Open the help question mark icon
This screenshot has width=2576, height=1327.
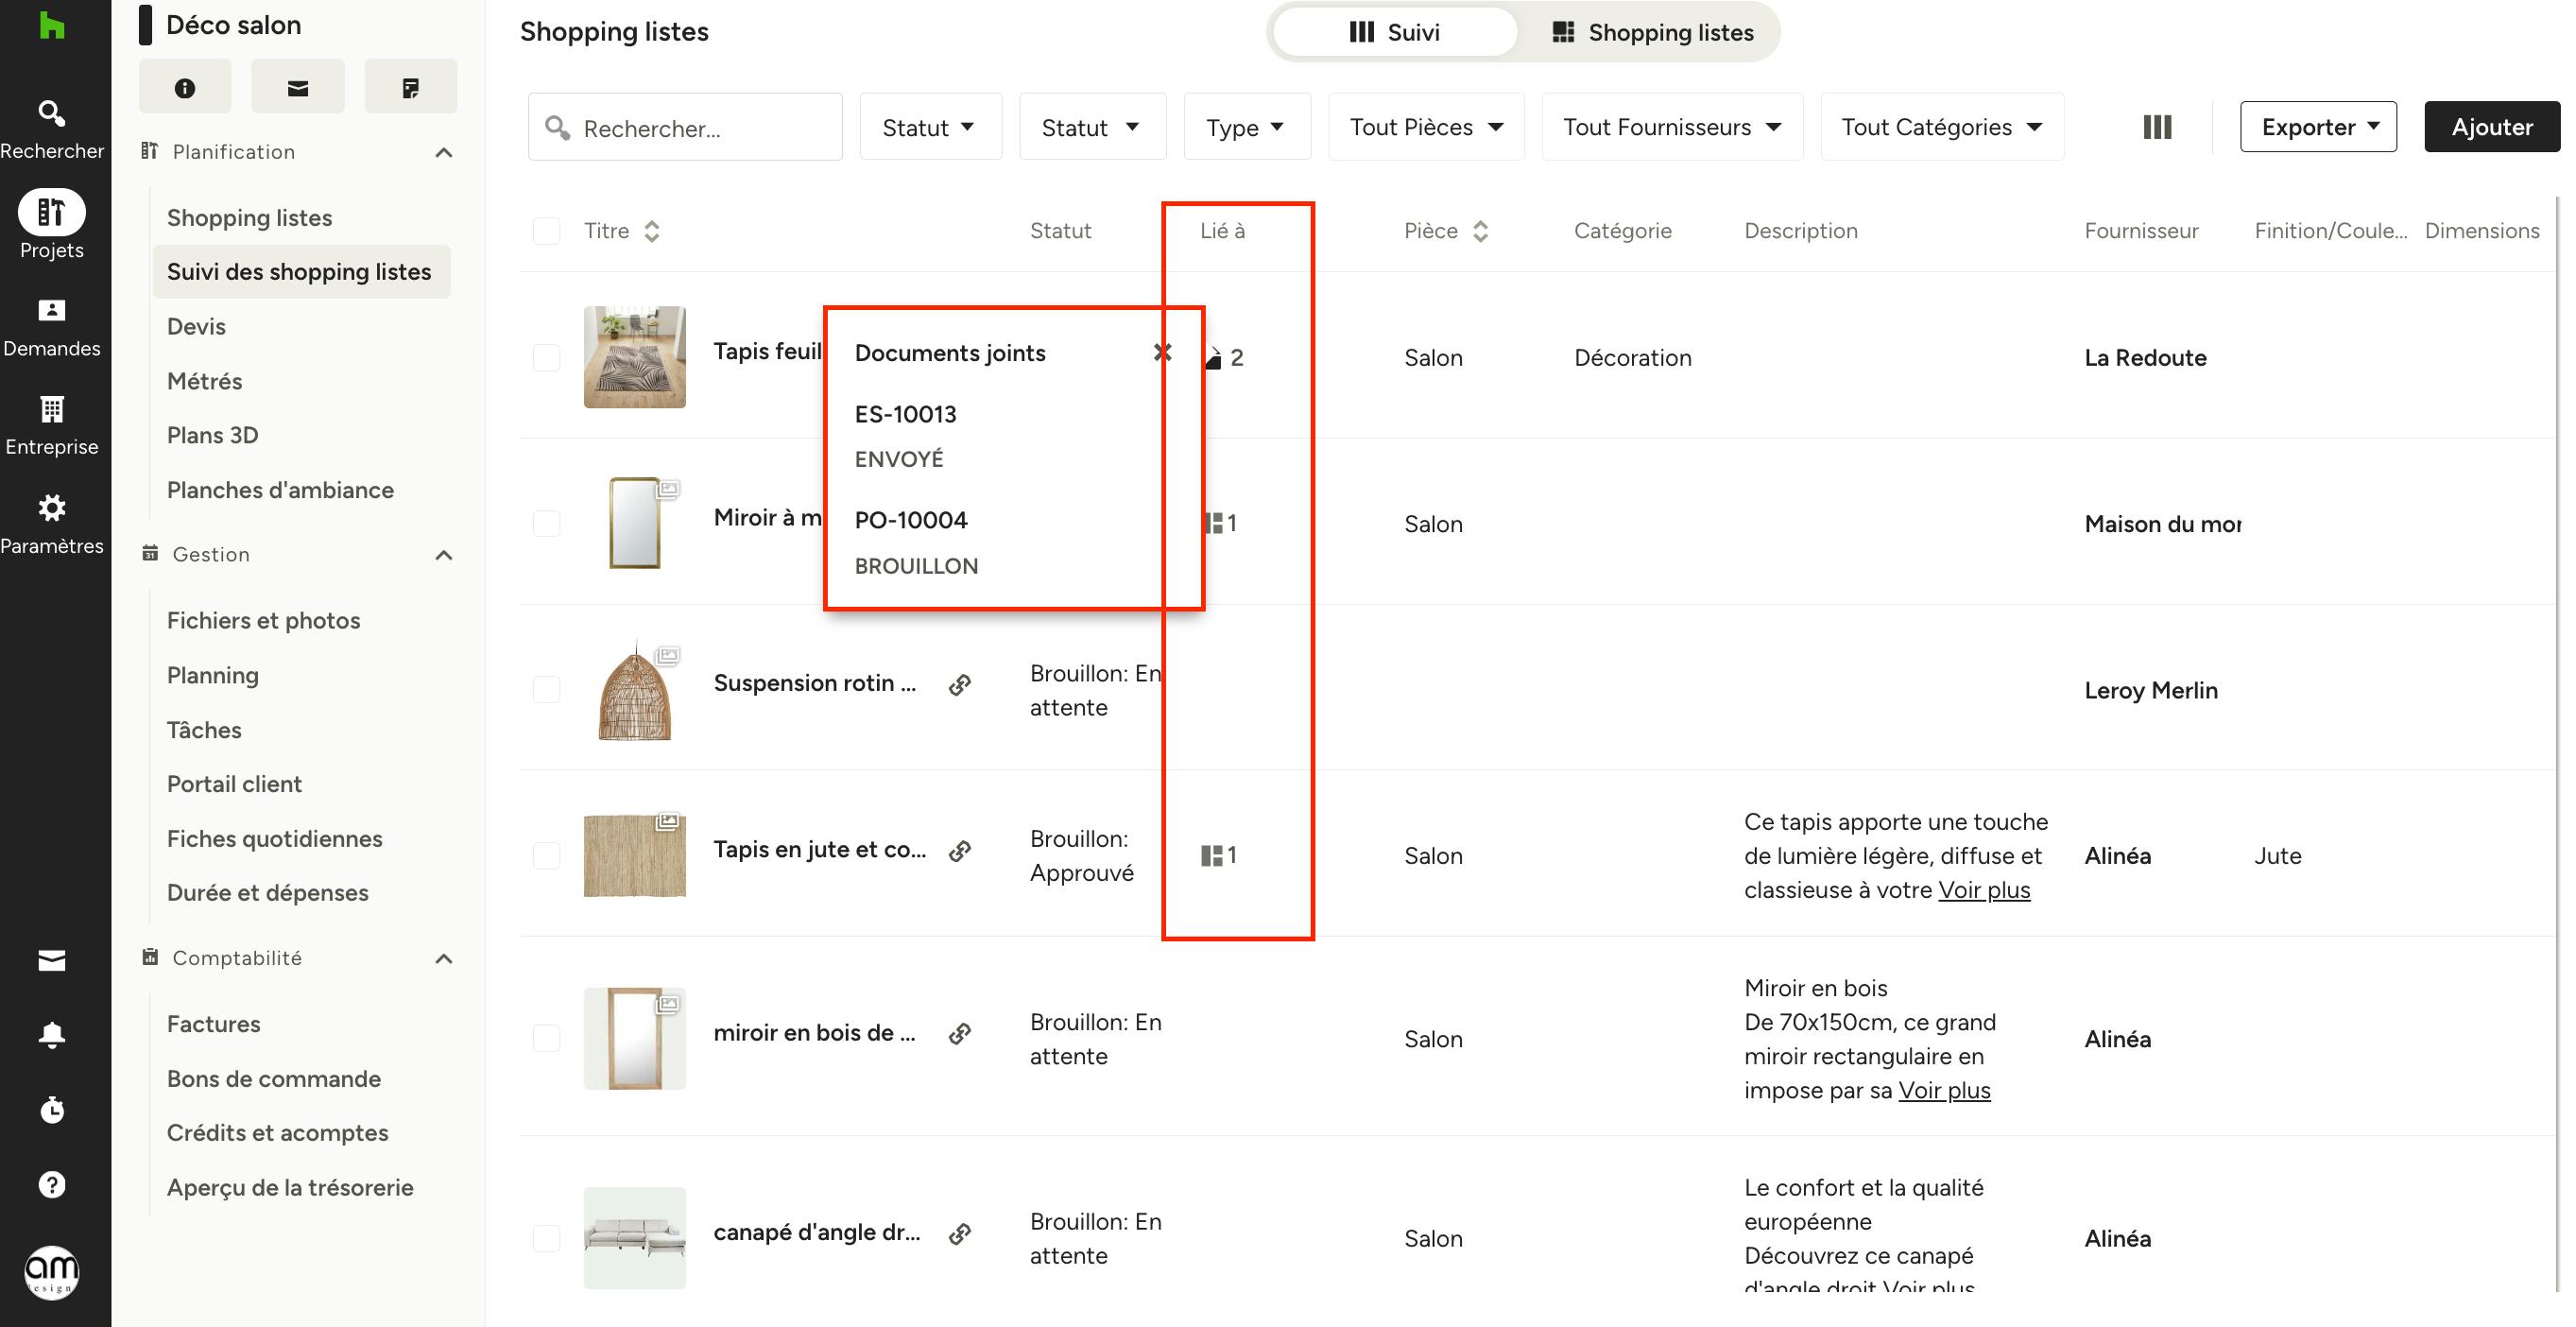[x=52, y=1185]
